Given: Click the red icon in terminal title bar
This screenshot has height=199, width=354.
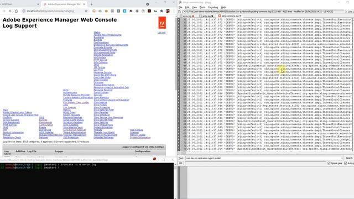Looking at the screenshot, I should [x=154, y=159].
